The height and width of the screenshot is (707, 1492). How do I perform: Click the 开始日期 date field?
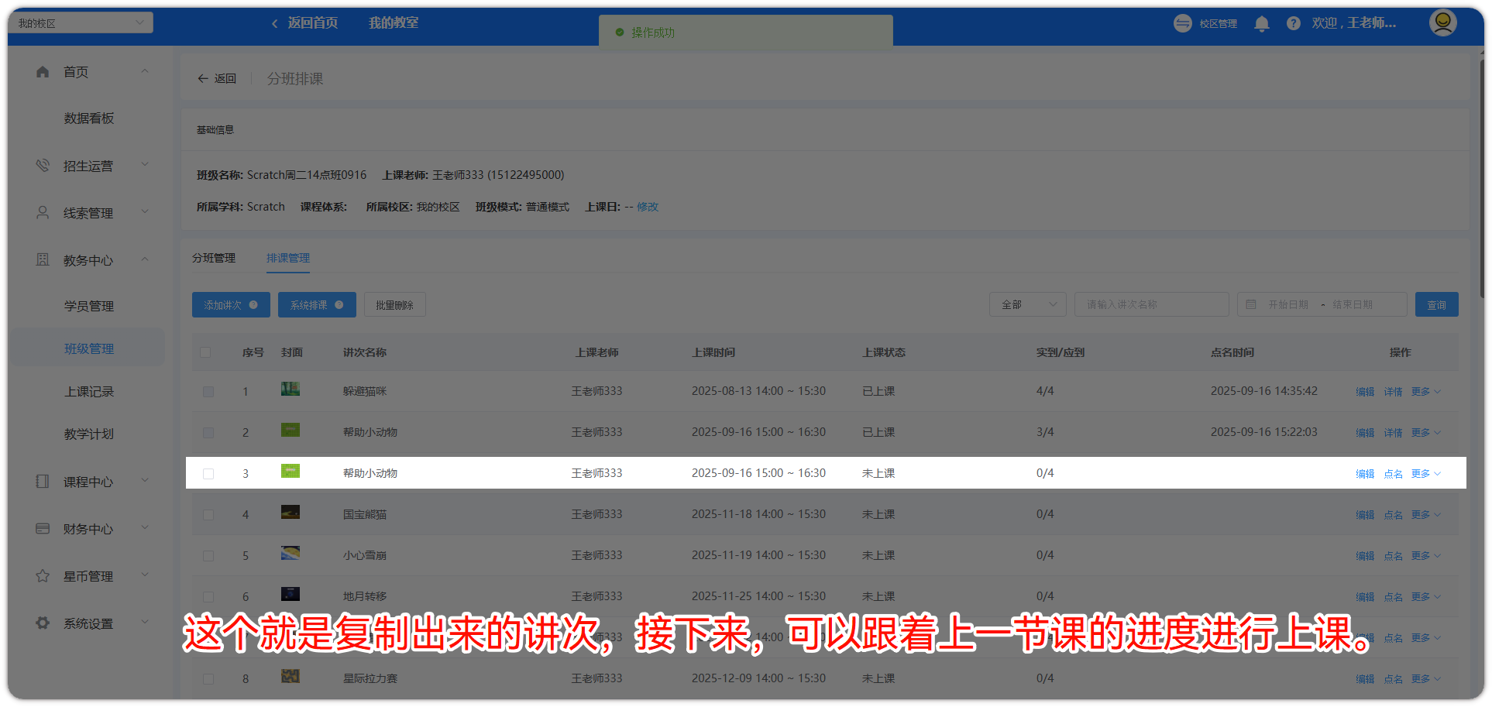click(x=1288, y=304)
